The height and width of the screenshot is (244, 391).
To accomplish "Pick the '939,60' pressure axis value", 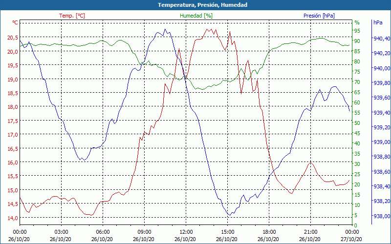I will tap(381, 98).
